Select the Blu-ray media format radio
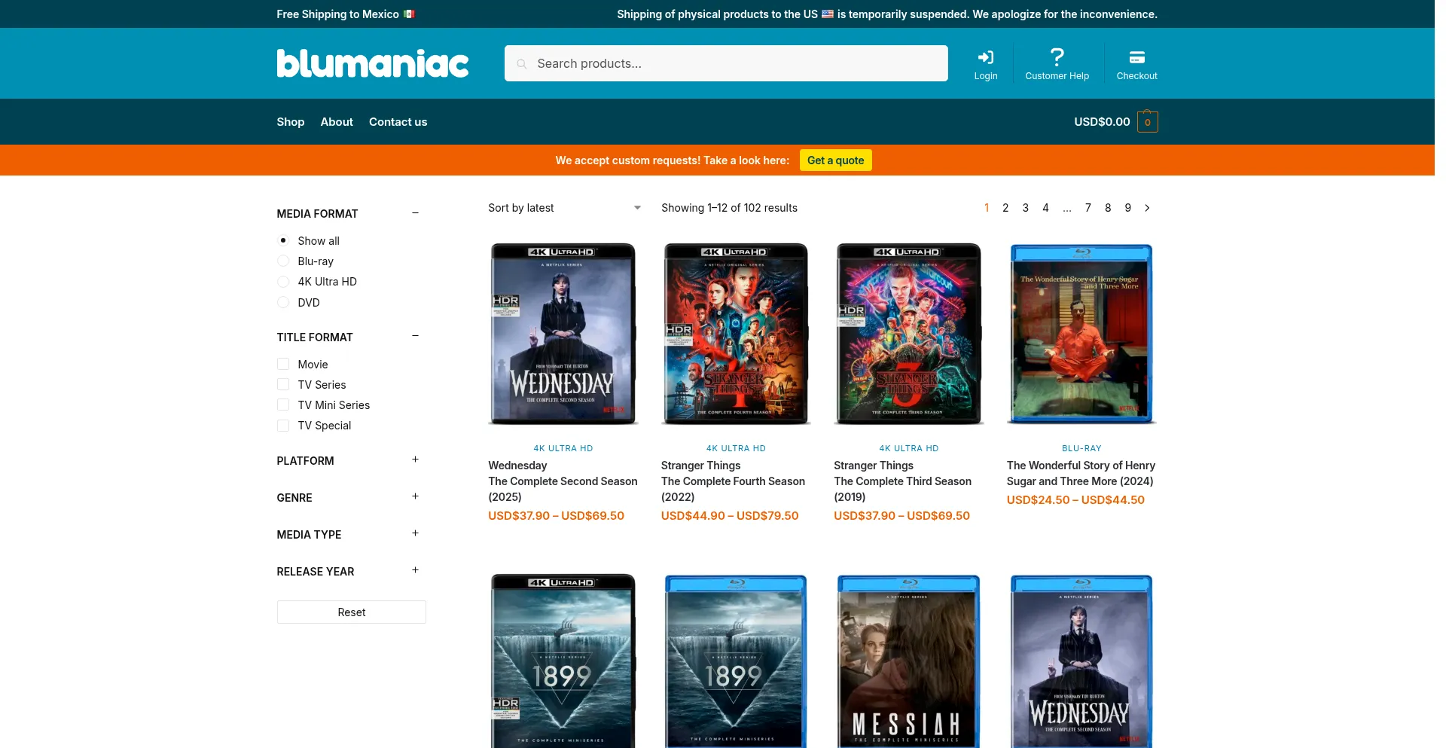Viewport: 1446px width, 748px height. tap(283, 261)
